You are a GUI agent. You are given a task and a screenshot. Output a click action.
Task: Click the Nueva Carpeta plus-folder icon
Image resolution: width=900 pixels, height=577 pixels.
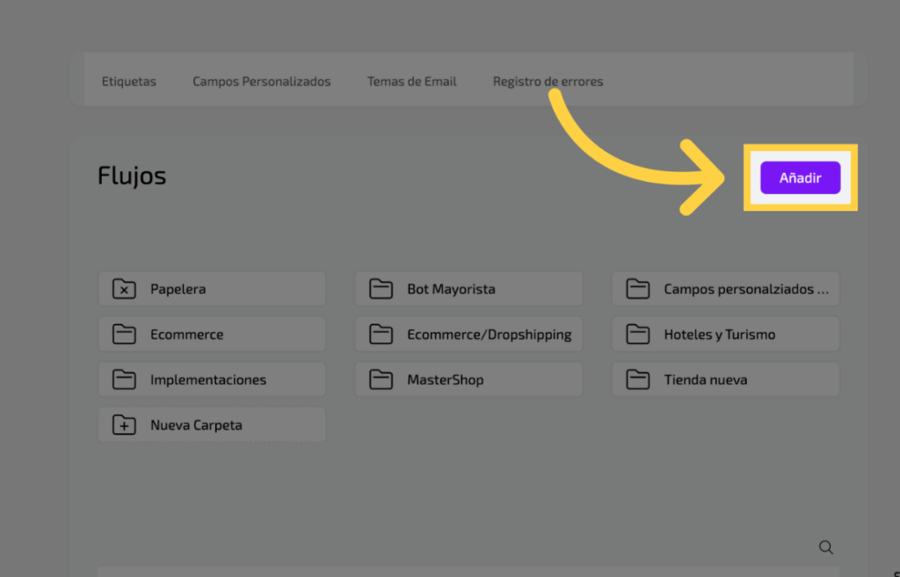124,426
